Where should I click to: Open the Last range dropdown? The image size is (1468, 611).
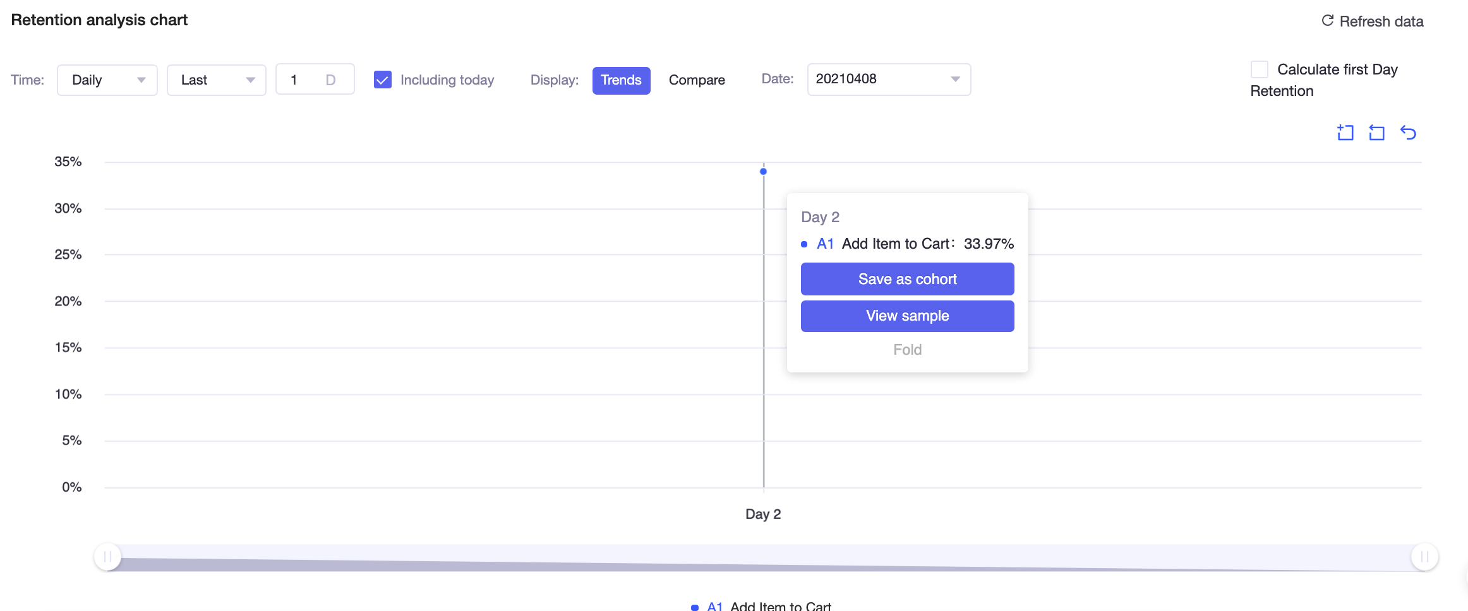pos(217,80)
